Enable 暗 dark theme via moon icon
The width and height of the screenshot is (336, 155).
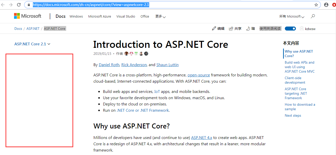(x=247, y=28)
